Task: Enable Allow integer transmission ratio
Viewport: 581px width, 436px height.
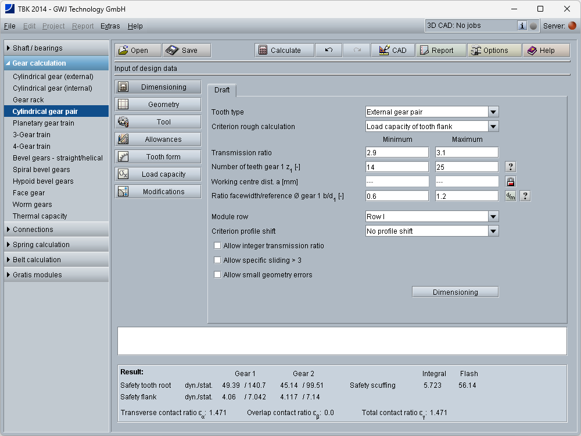Action: pyautogui.click(x=218, y=246)
